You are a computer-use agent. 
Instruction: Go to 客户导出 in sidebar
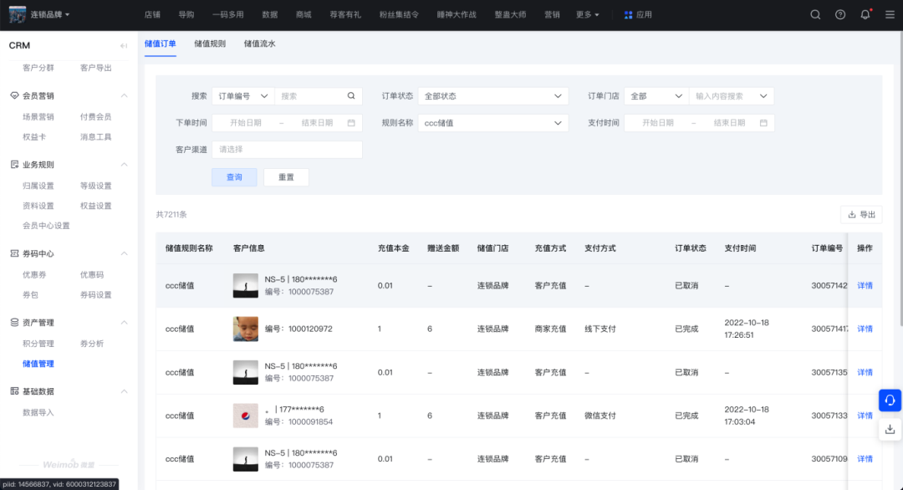pos(95,68)
